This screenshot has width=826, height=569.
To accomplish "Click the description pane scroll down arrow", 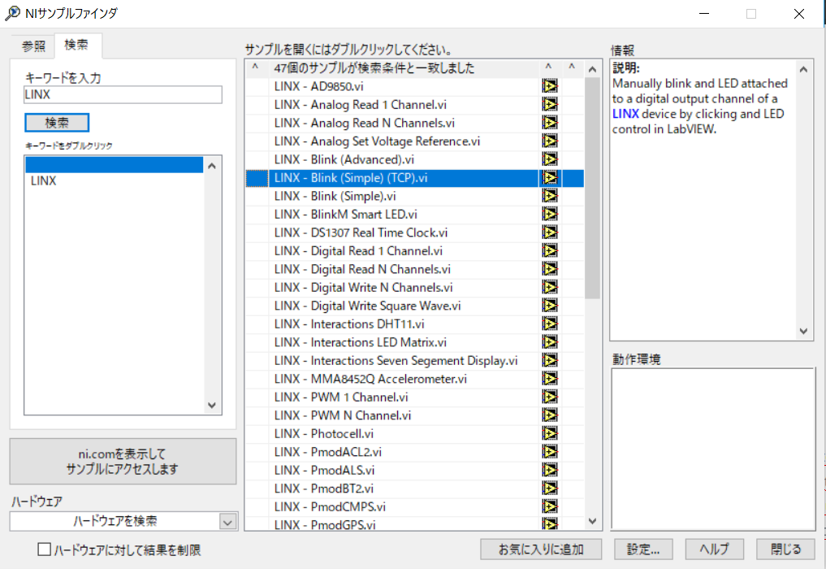I will pyautogui.click(x=803, y=331).
